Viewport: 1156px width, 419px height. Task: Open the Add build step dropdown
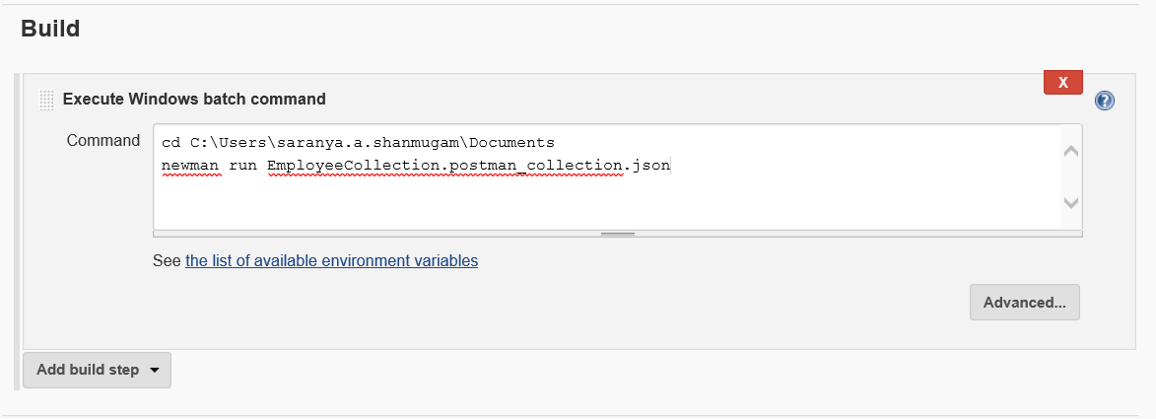coord(97,371)
